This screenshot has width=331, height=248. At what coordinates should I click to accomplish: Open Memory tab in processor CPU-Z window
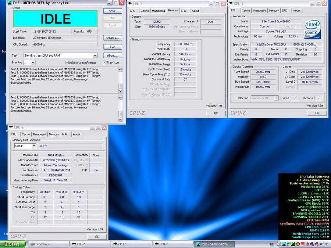point(274,11)
